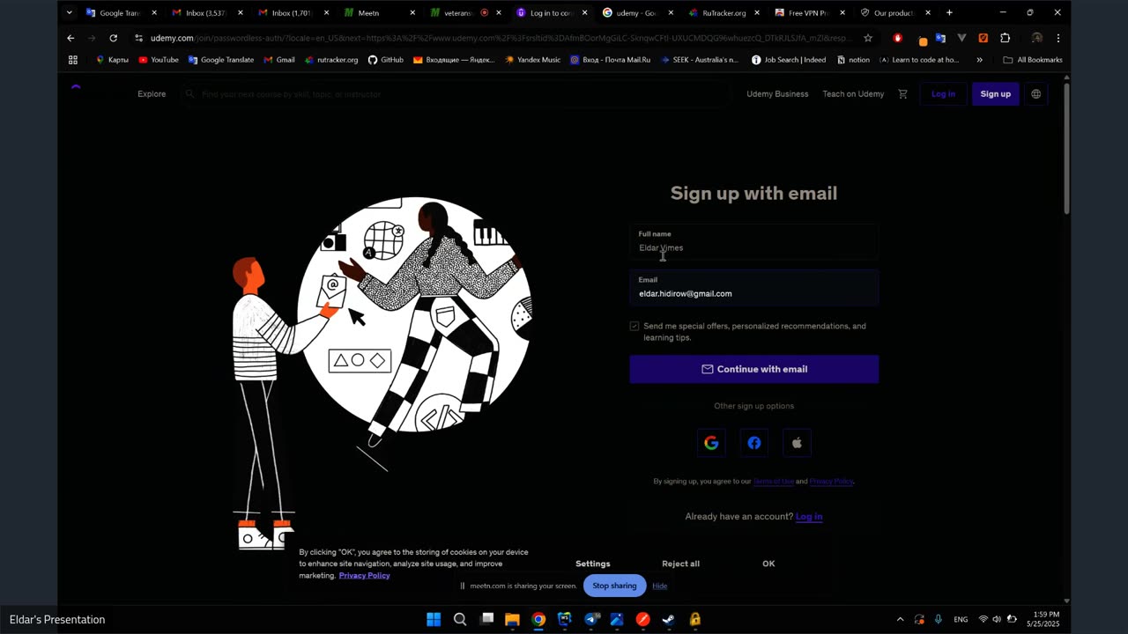Open the microphone indicator in the system tray
Viewport: 1128px width, 634px height.
(939, 619)
